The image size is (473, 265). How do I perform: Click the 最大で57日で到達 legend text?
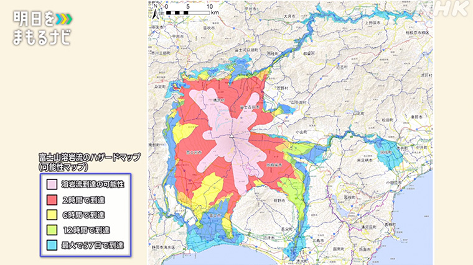point(93,245)
